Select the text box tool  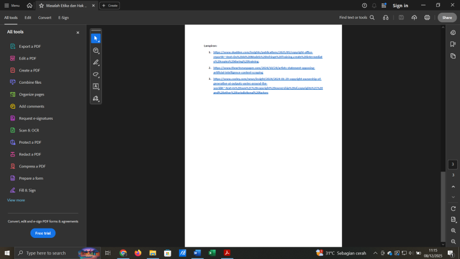coord(96,87)
